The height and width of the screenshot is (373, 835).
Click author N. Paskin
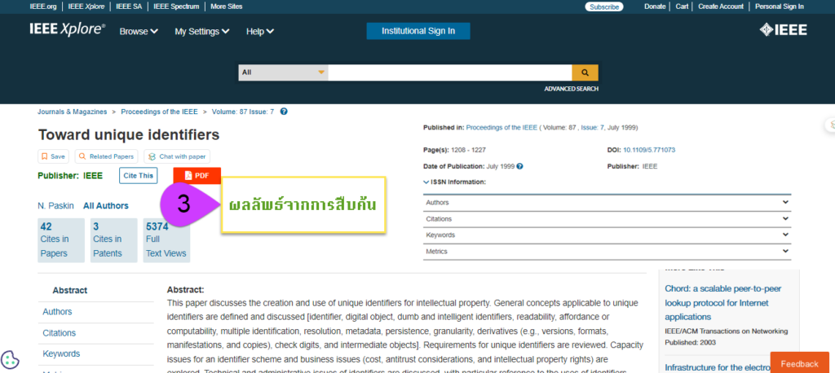pyautogui.click(x=56, y=206)
